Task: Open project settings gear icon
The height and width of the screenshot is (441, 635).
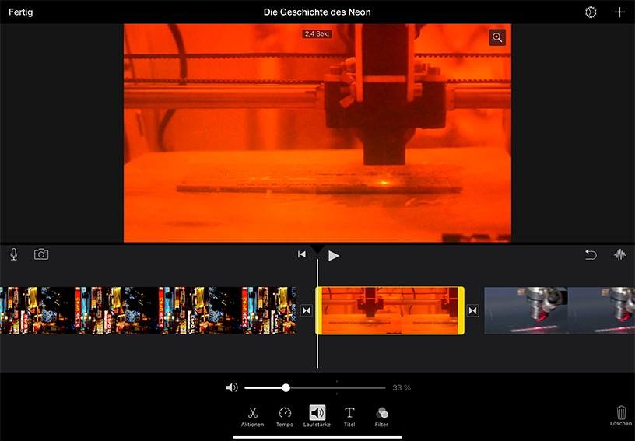Action: pyautogui.click(x=591, y=12)
